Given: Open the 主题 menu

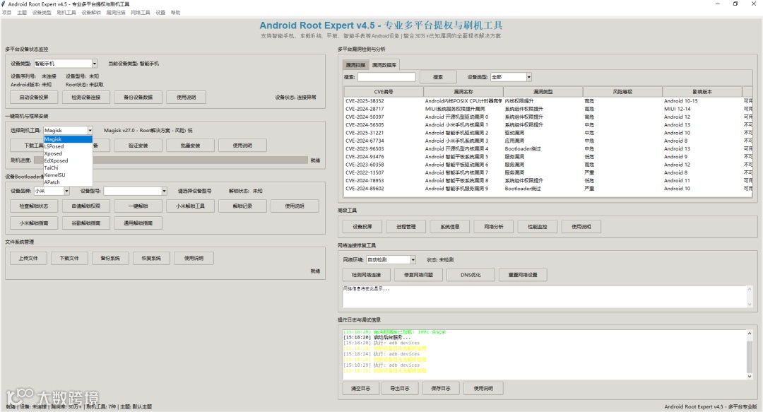Looking at the screenshot, I should click(22, 13).
